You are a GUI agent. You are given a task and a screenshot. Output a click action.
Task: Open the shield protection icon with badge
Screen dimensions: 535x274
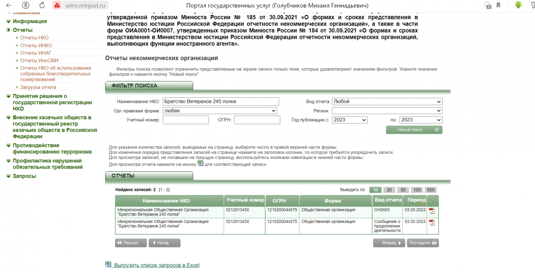point(487,5)
